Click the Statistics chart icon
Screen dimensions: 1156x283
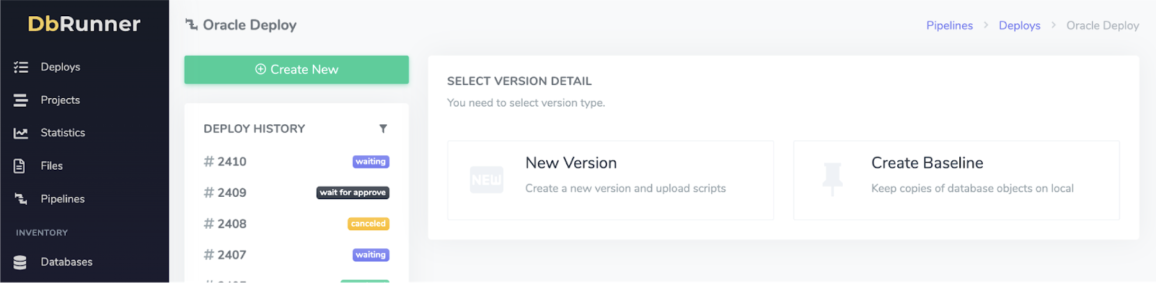[x=21, y=133]
